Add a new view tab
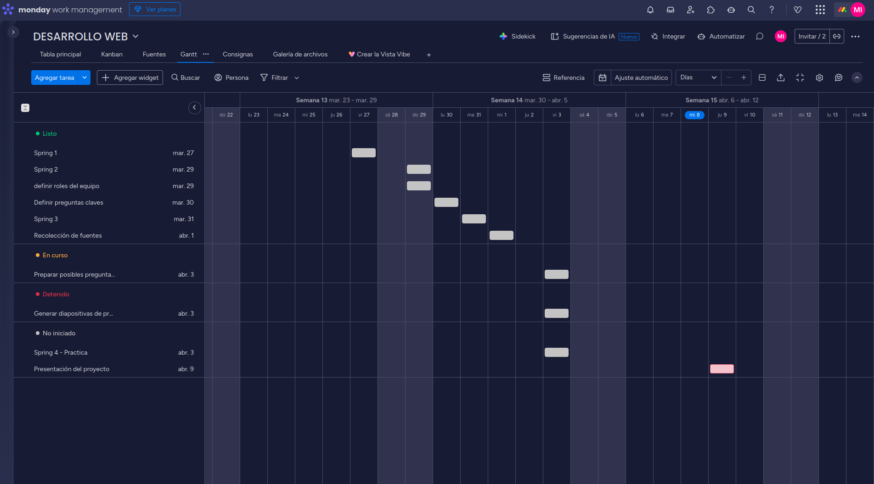The width and height of the screenshot is (874, 484). pos(429,55)
